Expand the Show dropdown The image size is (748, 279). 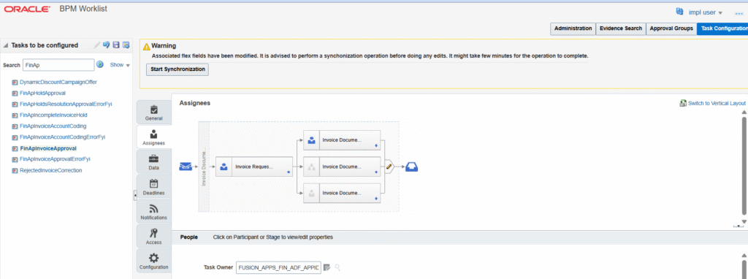(x=120, y=65)
